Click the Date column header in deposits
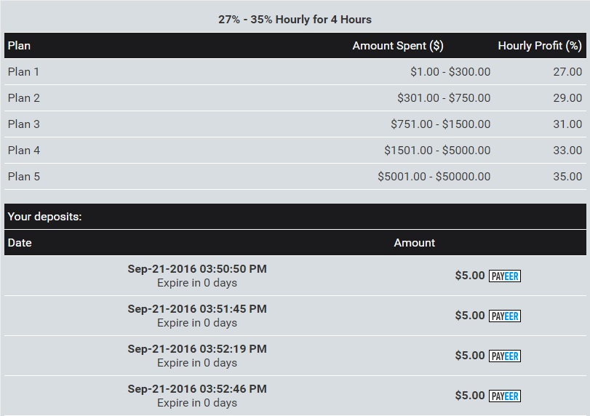Screen dimensions: 590x416 point(20,243)
